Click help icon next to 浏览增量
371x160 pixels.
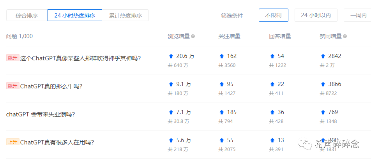193,36
